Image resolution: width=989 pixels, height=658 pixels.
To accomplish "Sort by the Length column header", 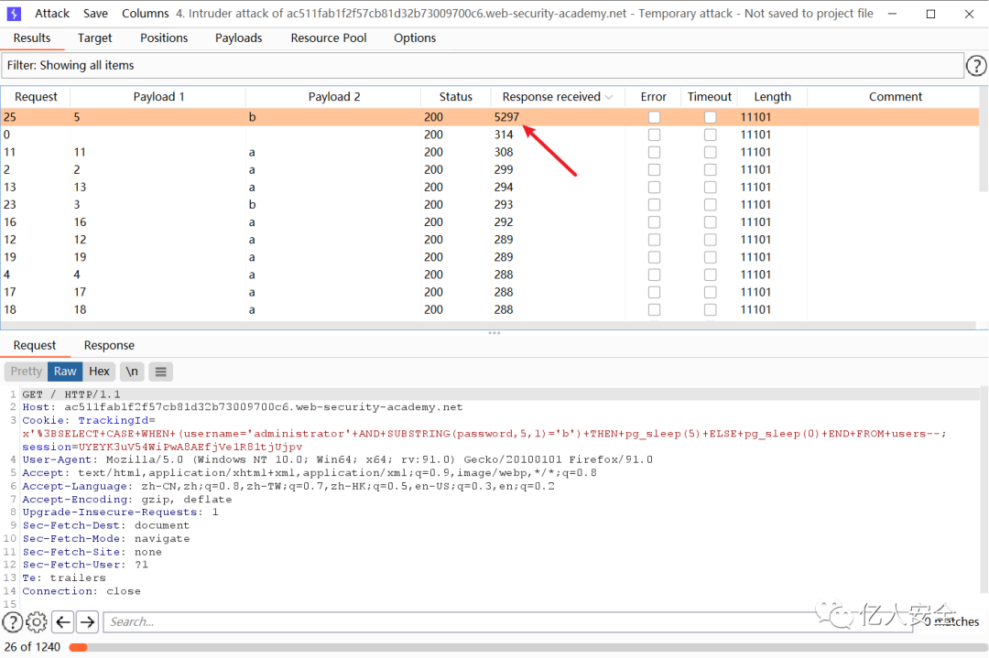I will tap(772, 96).
